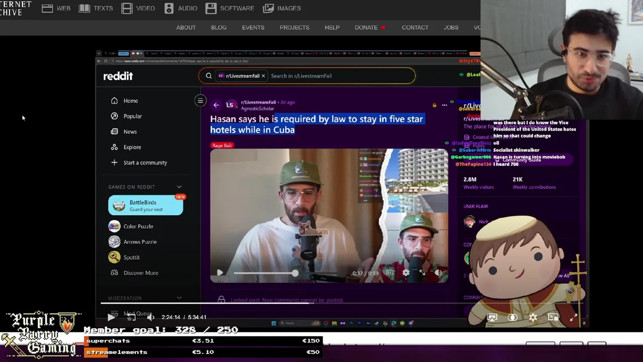Open the Jobs page
643x362 pixels.
tap(451, 28)
